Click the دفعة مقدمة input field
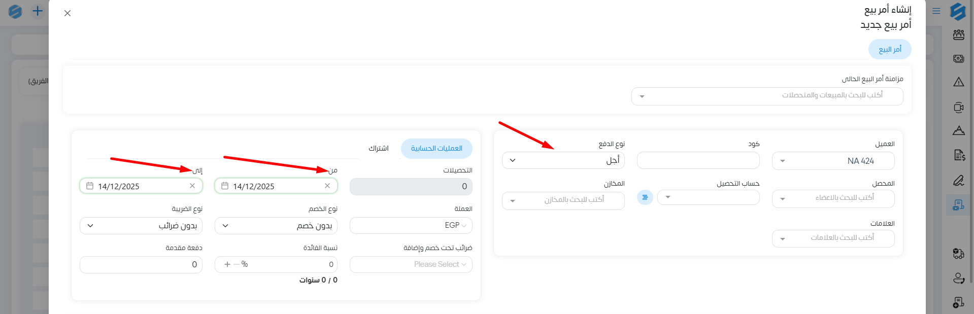This screenshot has width=974, height=314. (x=141, y=265)
